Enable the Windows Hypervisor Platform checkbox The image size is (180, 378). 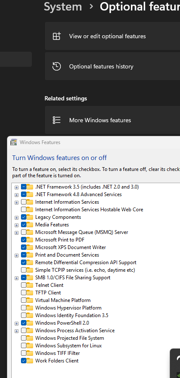(23, 308)
